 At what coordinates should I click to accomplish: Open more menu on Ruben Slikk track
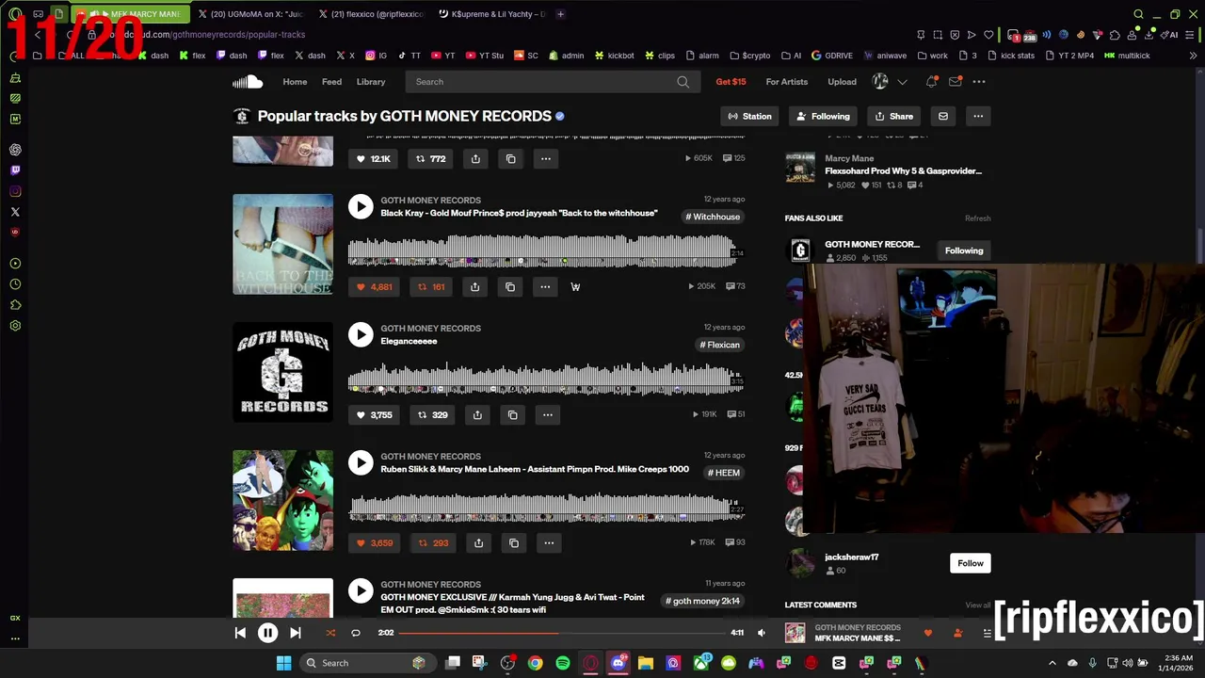[548, 542]
